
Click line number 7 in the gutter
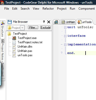(62, 53)
